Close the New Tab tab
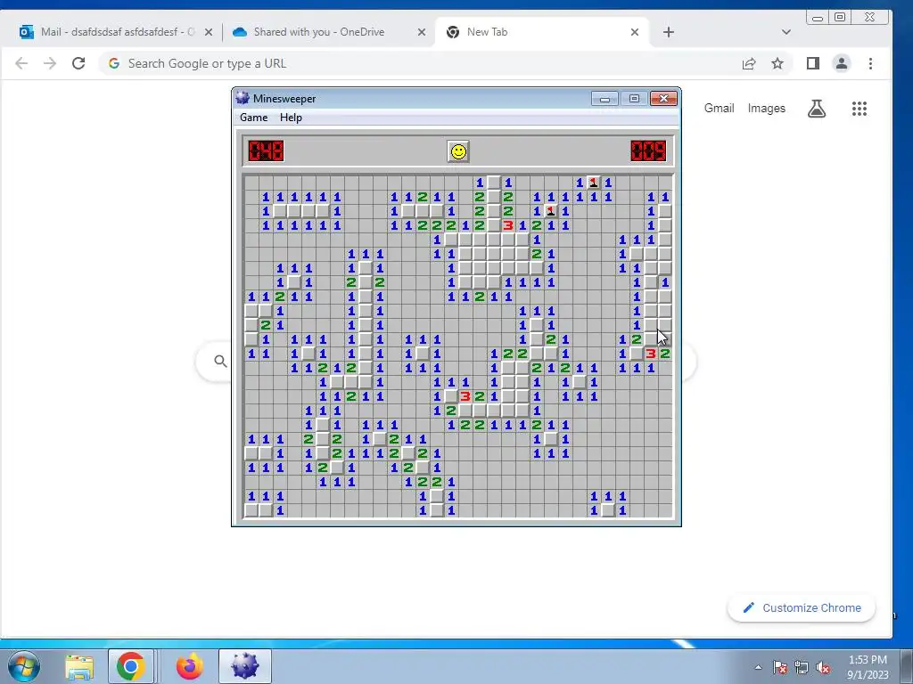This screenshot has height=684, width=913. click(635, 32)
